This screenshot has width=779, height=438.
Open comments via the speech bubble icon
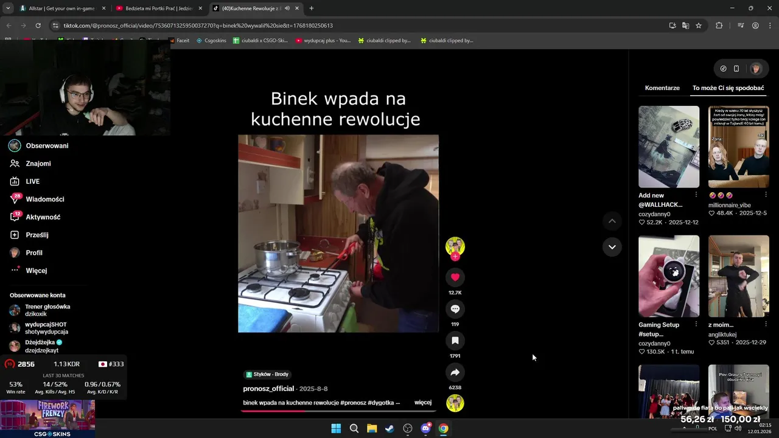click(455, 309)
